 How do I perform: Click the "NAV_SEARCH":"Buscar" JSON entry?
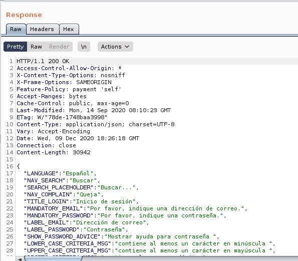pyautogui.click(x=62, y=180)
